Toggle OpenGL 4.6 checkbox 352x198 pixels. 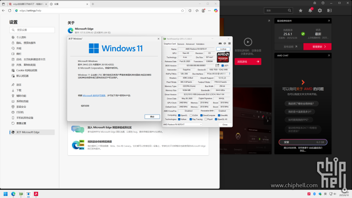tap(216, 119)
